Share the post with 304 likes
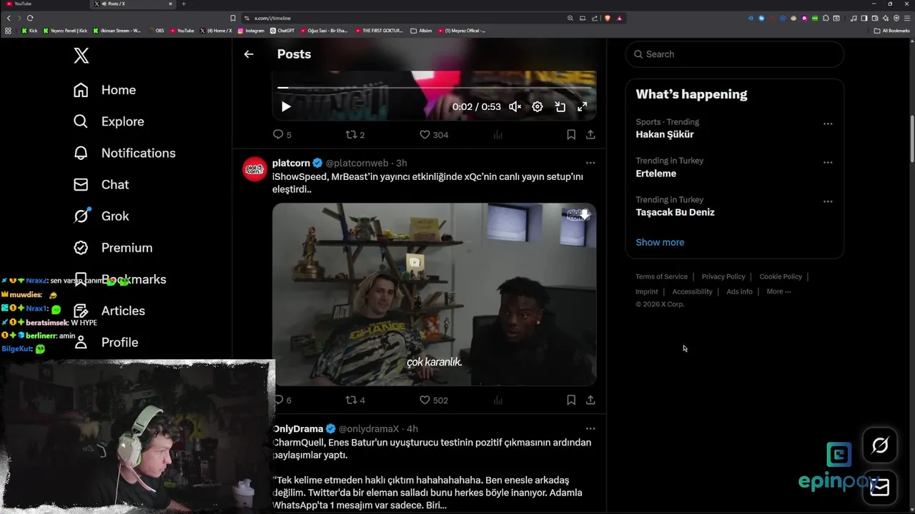The width and height of the screenshot is (915, 514). [x=590, y=134]
